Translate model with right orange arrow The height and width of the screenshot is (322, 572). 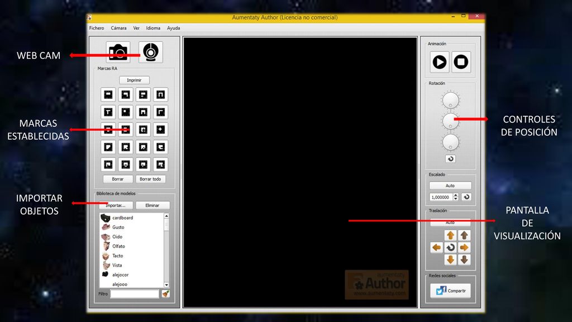pos(464,248)
